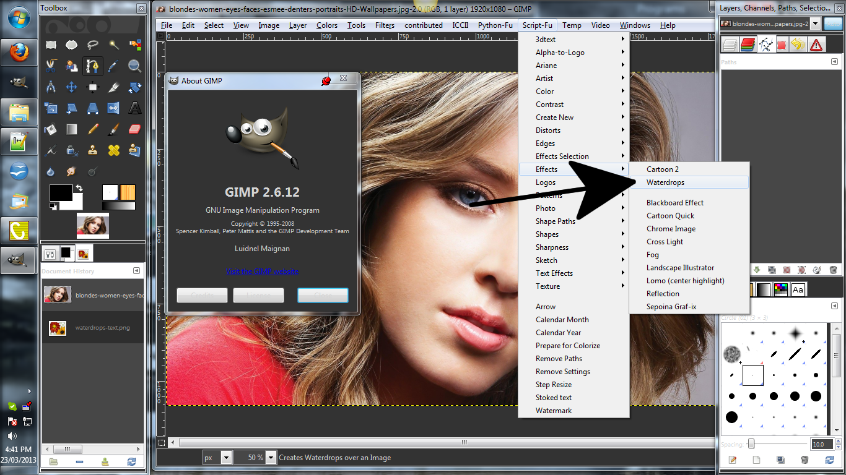This screenshot has width=846, height=475.
Task: Click the Close button in About GIMP
Action: [x=323, y=295]
